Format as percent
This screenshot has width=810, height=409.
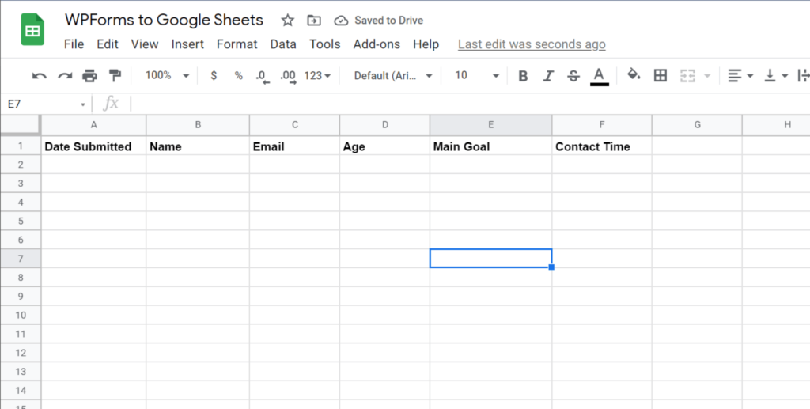point(238,76)
